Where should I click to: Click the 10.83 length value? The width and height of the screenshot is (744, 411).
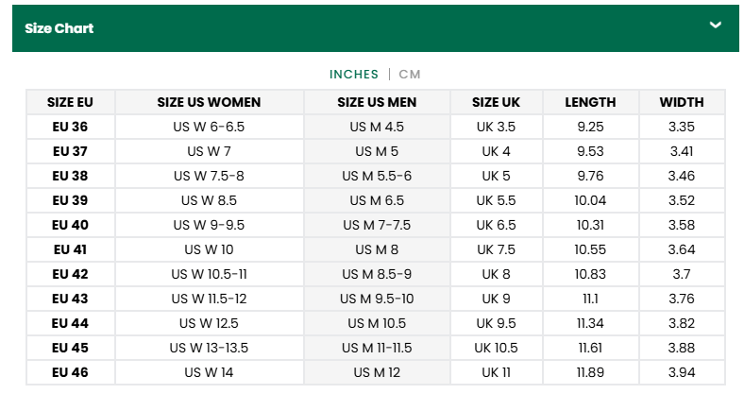(590, 274)
